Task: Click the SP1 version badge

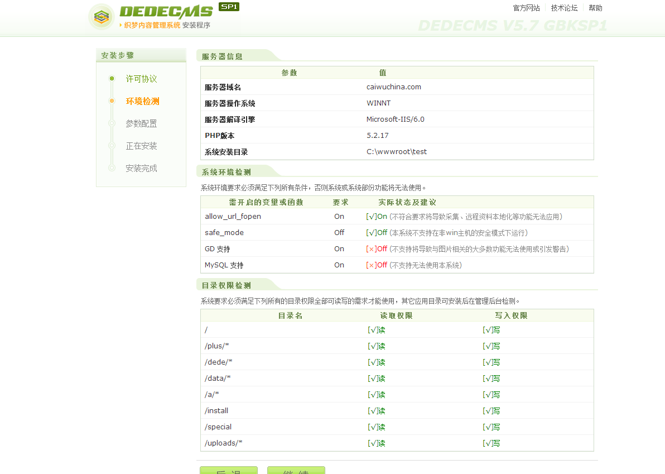Action: click(229, 7)
